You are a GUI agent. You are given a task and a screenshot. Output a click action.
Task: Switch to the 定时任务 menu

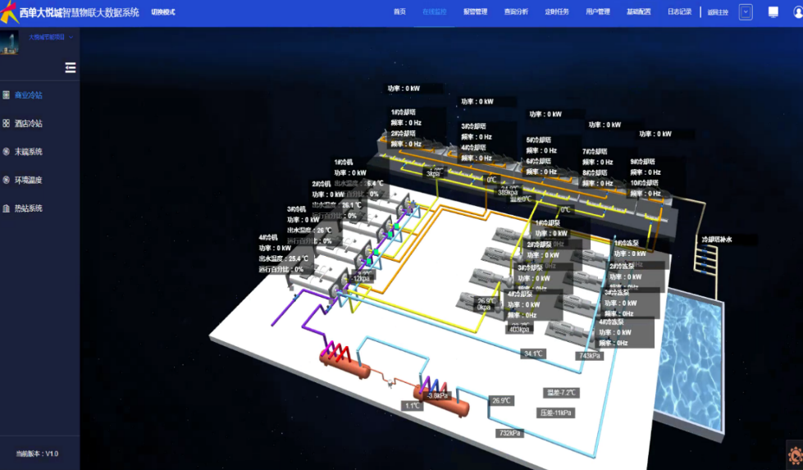pos(557,12)
